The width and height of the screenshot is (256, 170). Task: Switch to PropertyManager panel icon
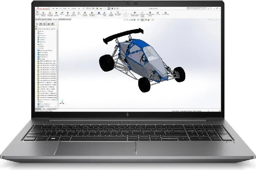pyautogui.click(x=41, y=24)
